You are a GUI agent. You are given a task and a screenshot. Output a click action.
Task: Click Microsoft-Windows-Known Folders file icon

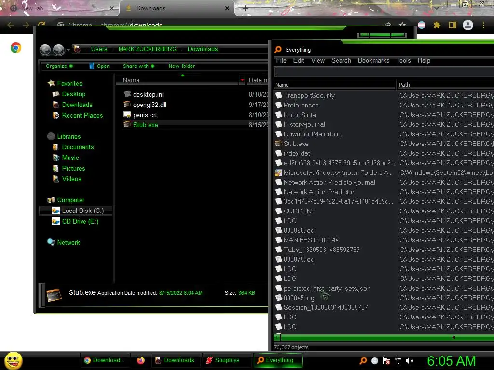click(x=278, y=173)
